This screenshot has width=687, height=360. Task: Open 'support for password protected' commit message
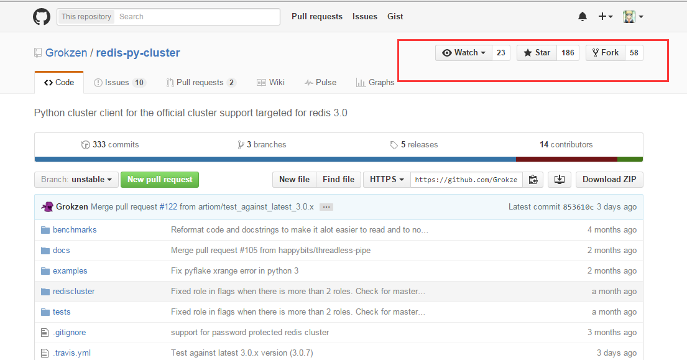[250, 333]
